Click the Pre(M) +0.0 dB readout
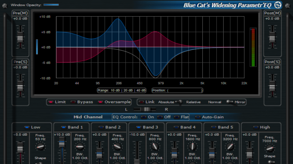Screen dimensions: 293x164 20,18
